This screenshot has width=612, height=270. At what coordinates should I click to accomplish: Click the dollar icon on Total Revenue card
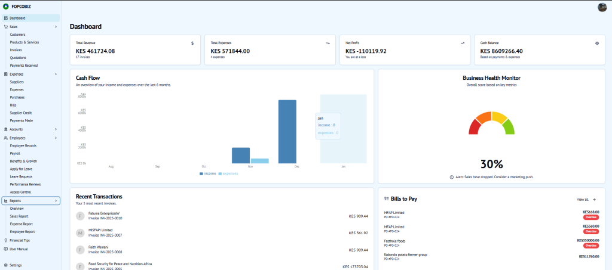192,43
